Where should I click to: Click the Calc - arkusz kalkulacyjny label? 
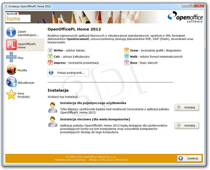(72, 57)
